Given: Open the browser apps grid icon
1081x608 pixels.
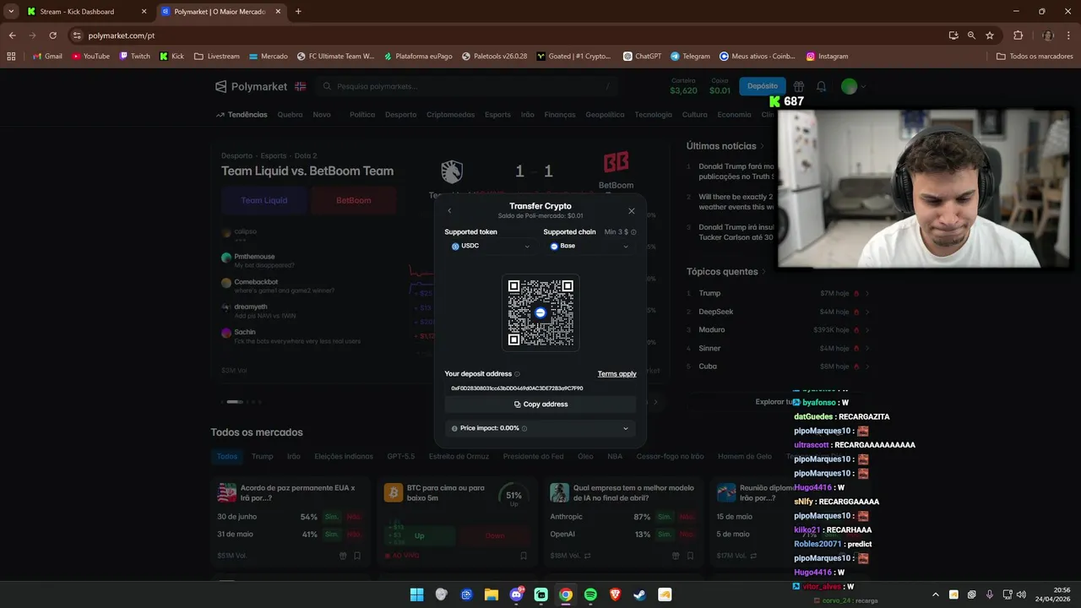Looking at the screenshot, I should coord(11,57).
